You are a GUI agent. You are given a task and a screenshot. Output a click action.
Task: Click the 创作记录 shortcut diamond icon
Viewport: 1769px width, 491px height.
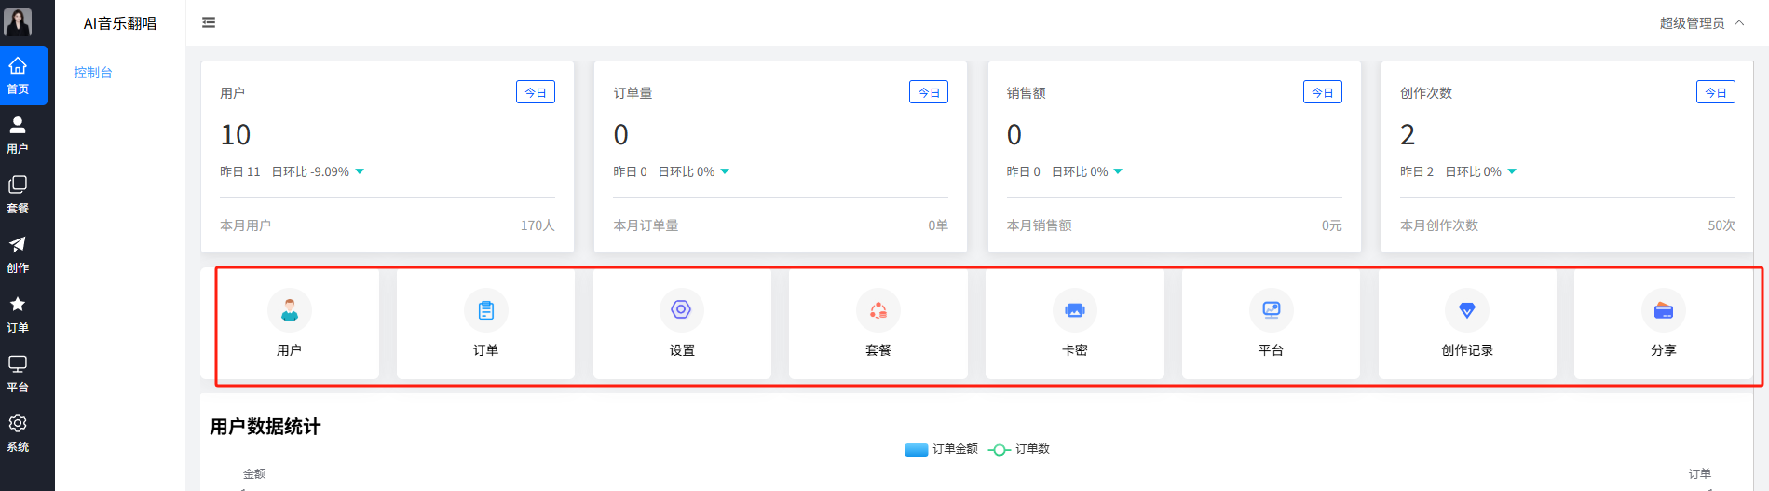pyautogui.click(x=1467, y=310)
